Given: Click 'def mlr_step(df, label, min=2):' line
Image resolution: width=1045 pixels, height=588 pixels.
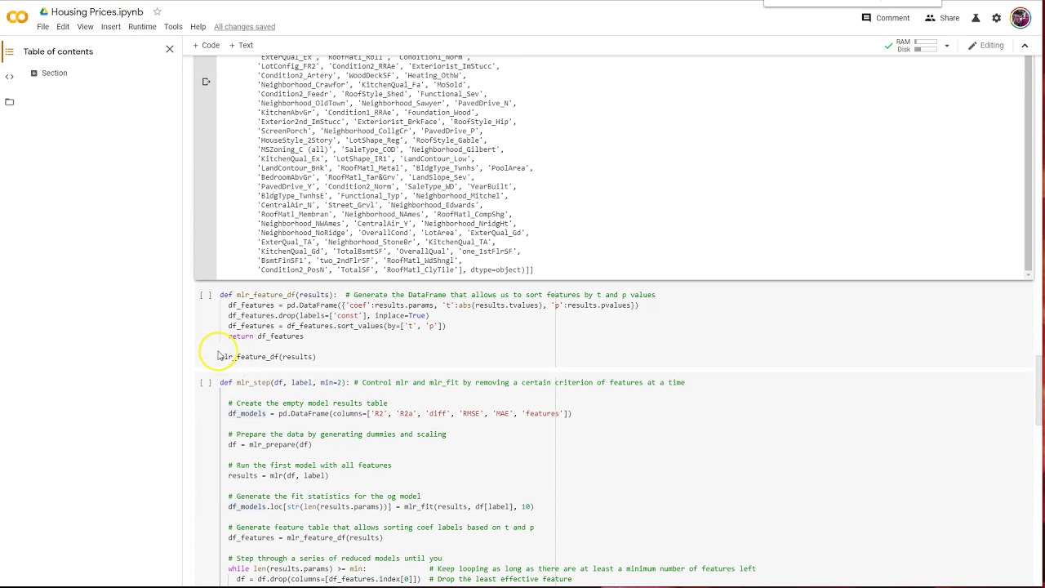Looking at the screenshot, I should pos(284,383).
